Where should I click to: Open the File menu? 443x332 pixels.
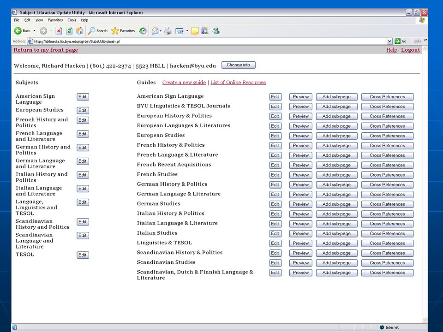17,20
